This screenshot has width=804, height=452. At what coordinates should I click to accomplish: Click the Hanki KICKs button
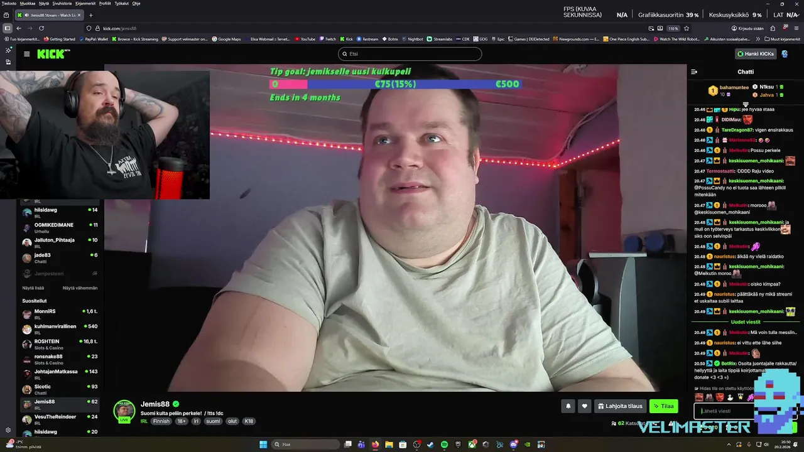click(x=756, y=54)
